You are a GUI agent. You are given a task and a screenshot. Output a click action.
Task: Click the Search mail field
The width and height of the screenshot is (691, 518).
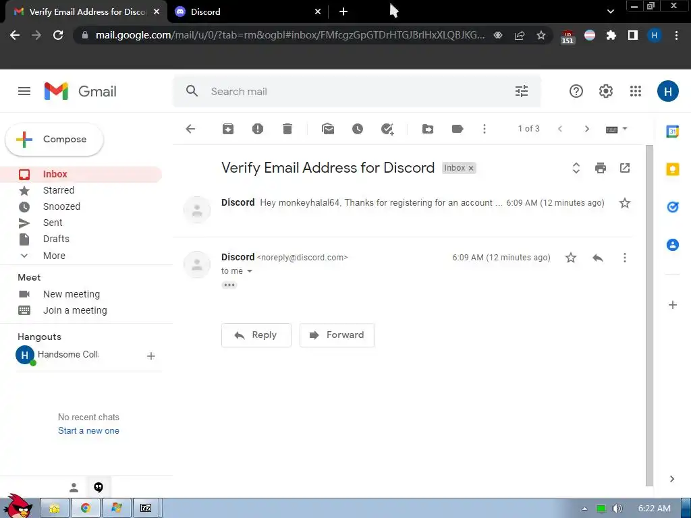click(357, 91)
